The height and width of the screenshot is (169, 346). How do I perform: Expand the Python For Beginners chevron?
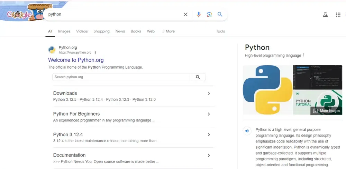pos(209,114)
